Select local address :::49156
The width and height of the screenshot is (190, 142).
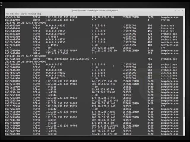(x=52, y=45)
